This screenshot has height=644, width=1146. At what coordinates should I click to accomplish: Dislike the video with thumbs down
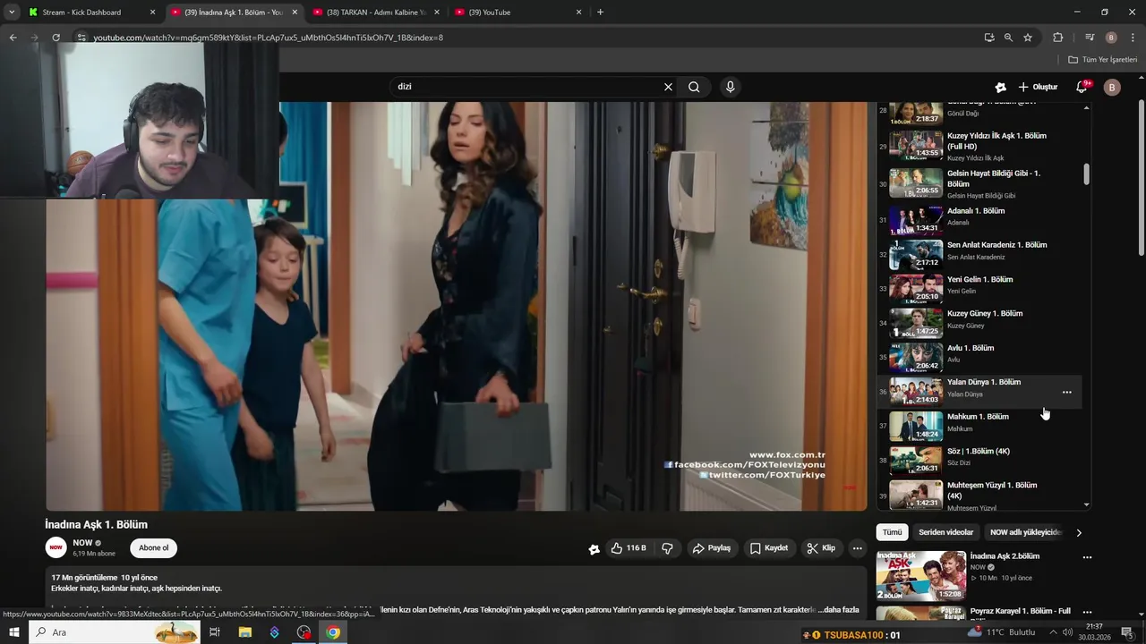[667, 548]
